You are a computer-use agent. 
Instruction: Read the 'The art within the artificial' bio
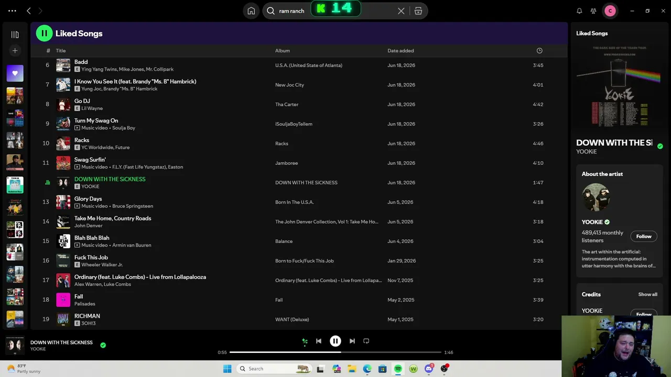[619, 259]
